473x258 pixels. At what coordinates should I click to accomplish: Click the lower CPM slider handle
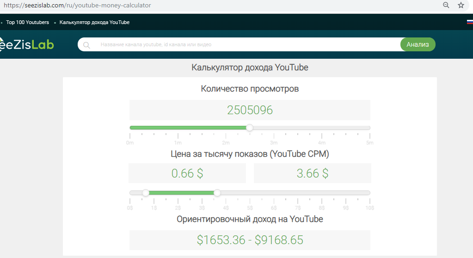click(x=146, y=193)
